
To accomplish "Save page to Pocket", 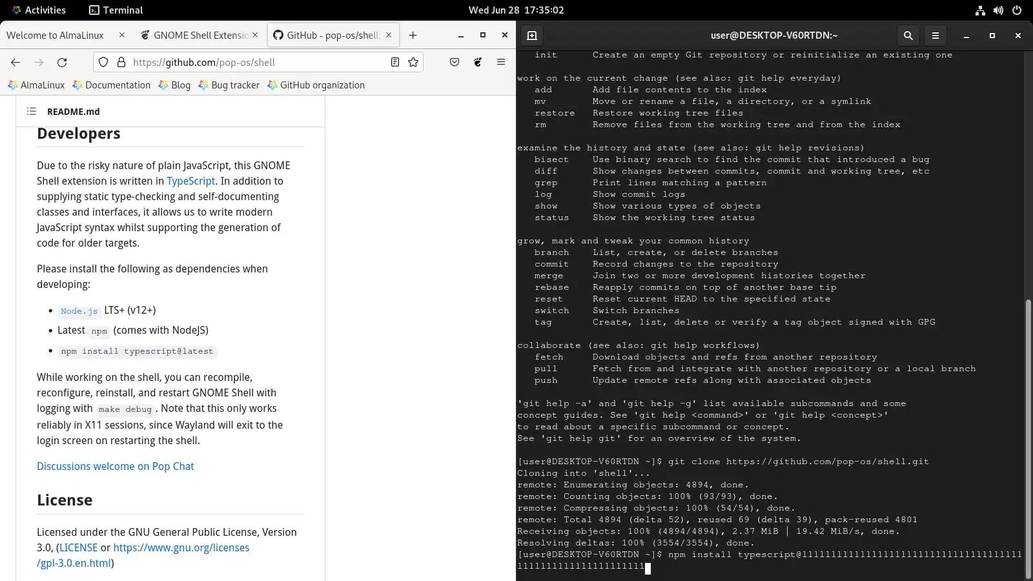I will (x=455, y=62).
